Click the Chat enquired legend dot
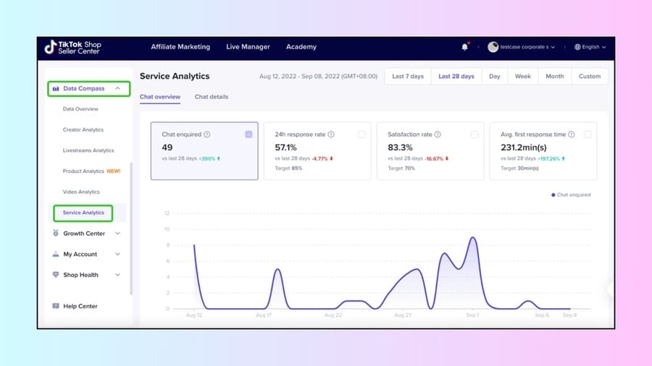The height and width of the screenshot is (366, 652). pos(553,195)
